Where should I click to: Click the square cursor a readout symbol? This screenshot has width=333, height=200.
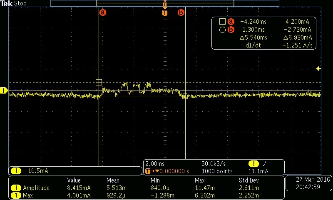222,22
